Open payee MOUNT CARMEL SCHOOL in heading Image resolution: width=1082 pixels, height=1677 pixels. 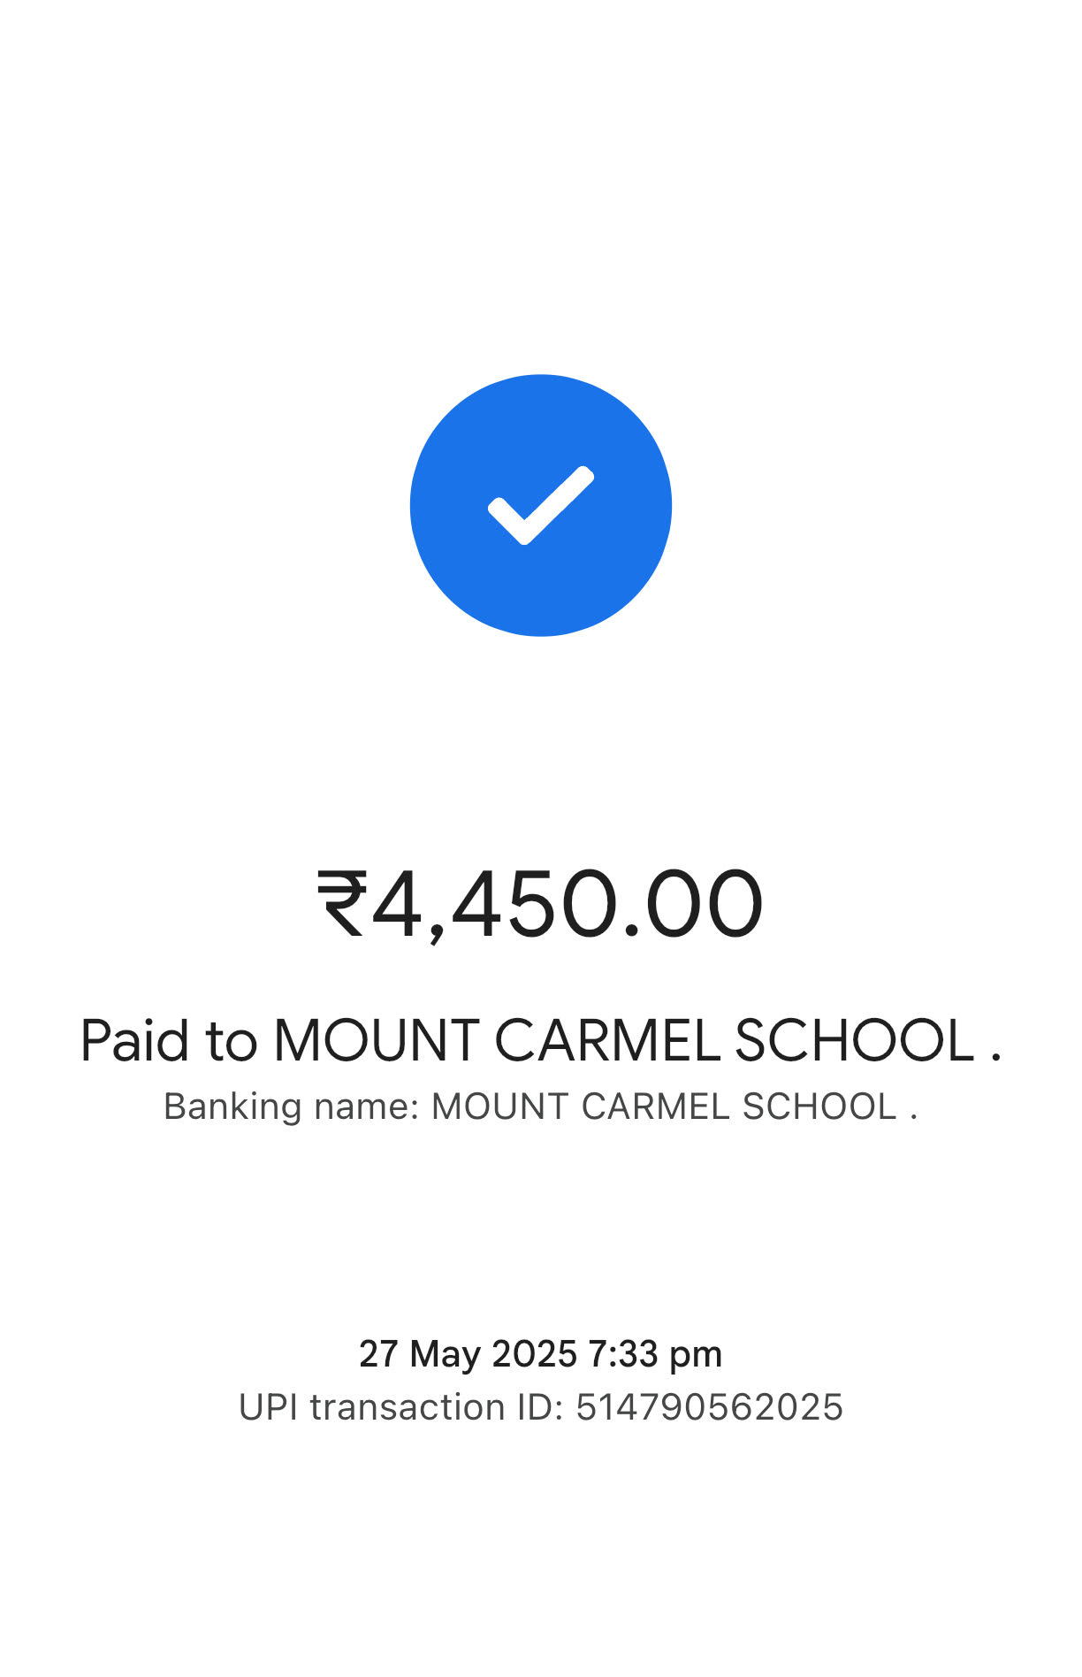tap(625, 1040)
